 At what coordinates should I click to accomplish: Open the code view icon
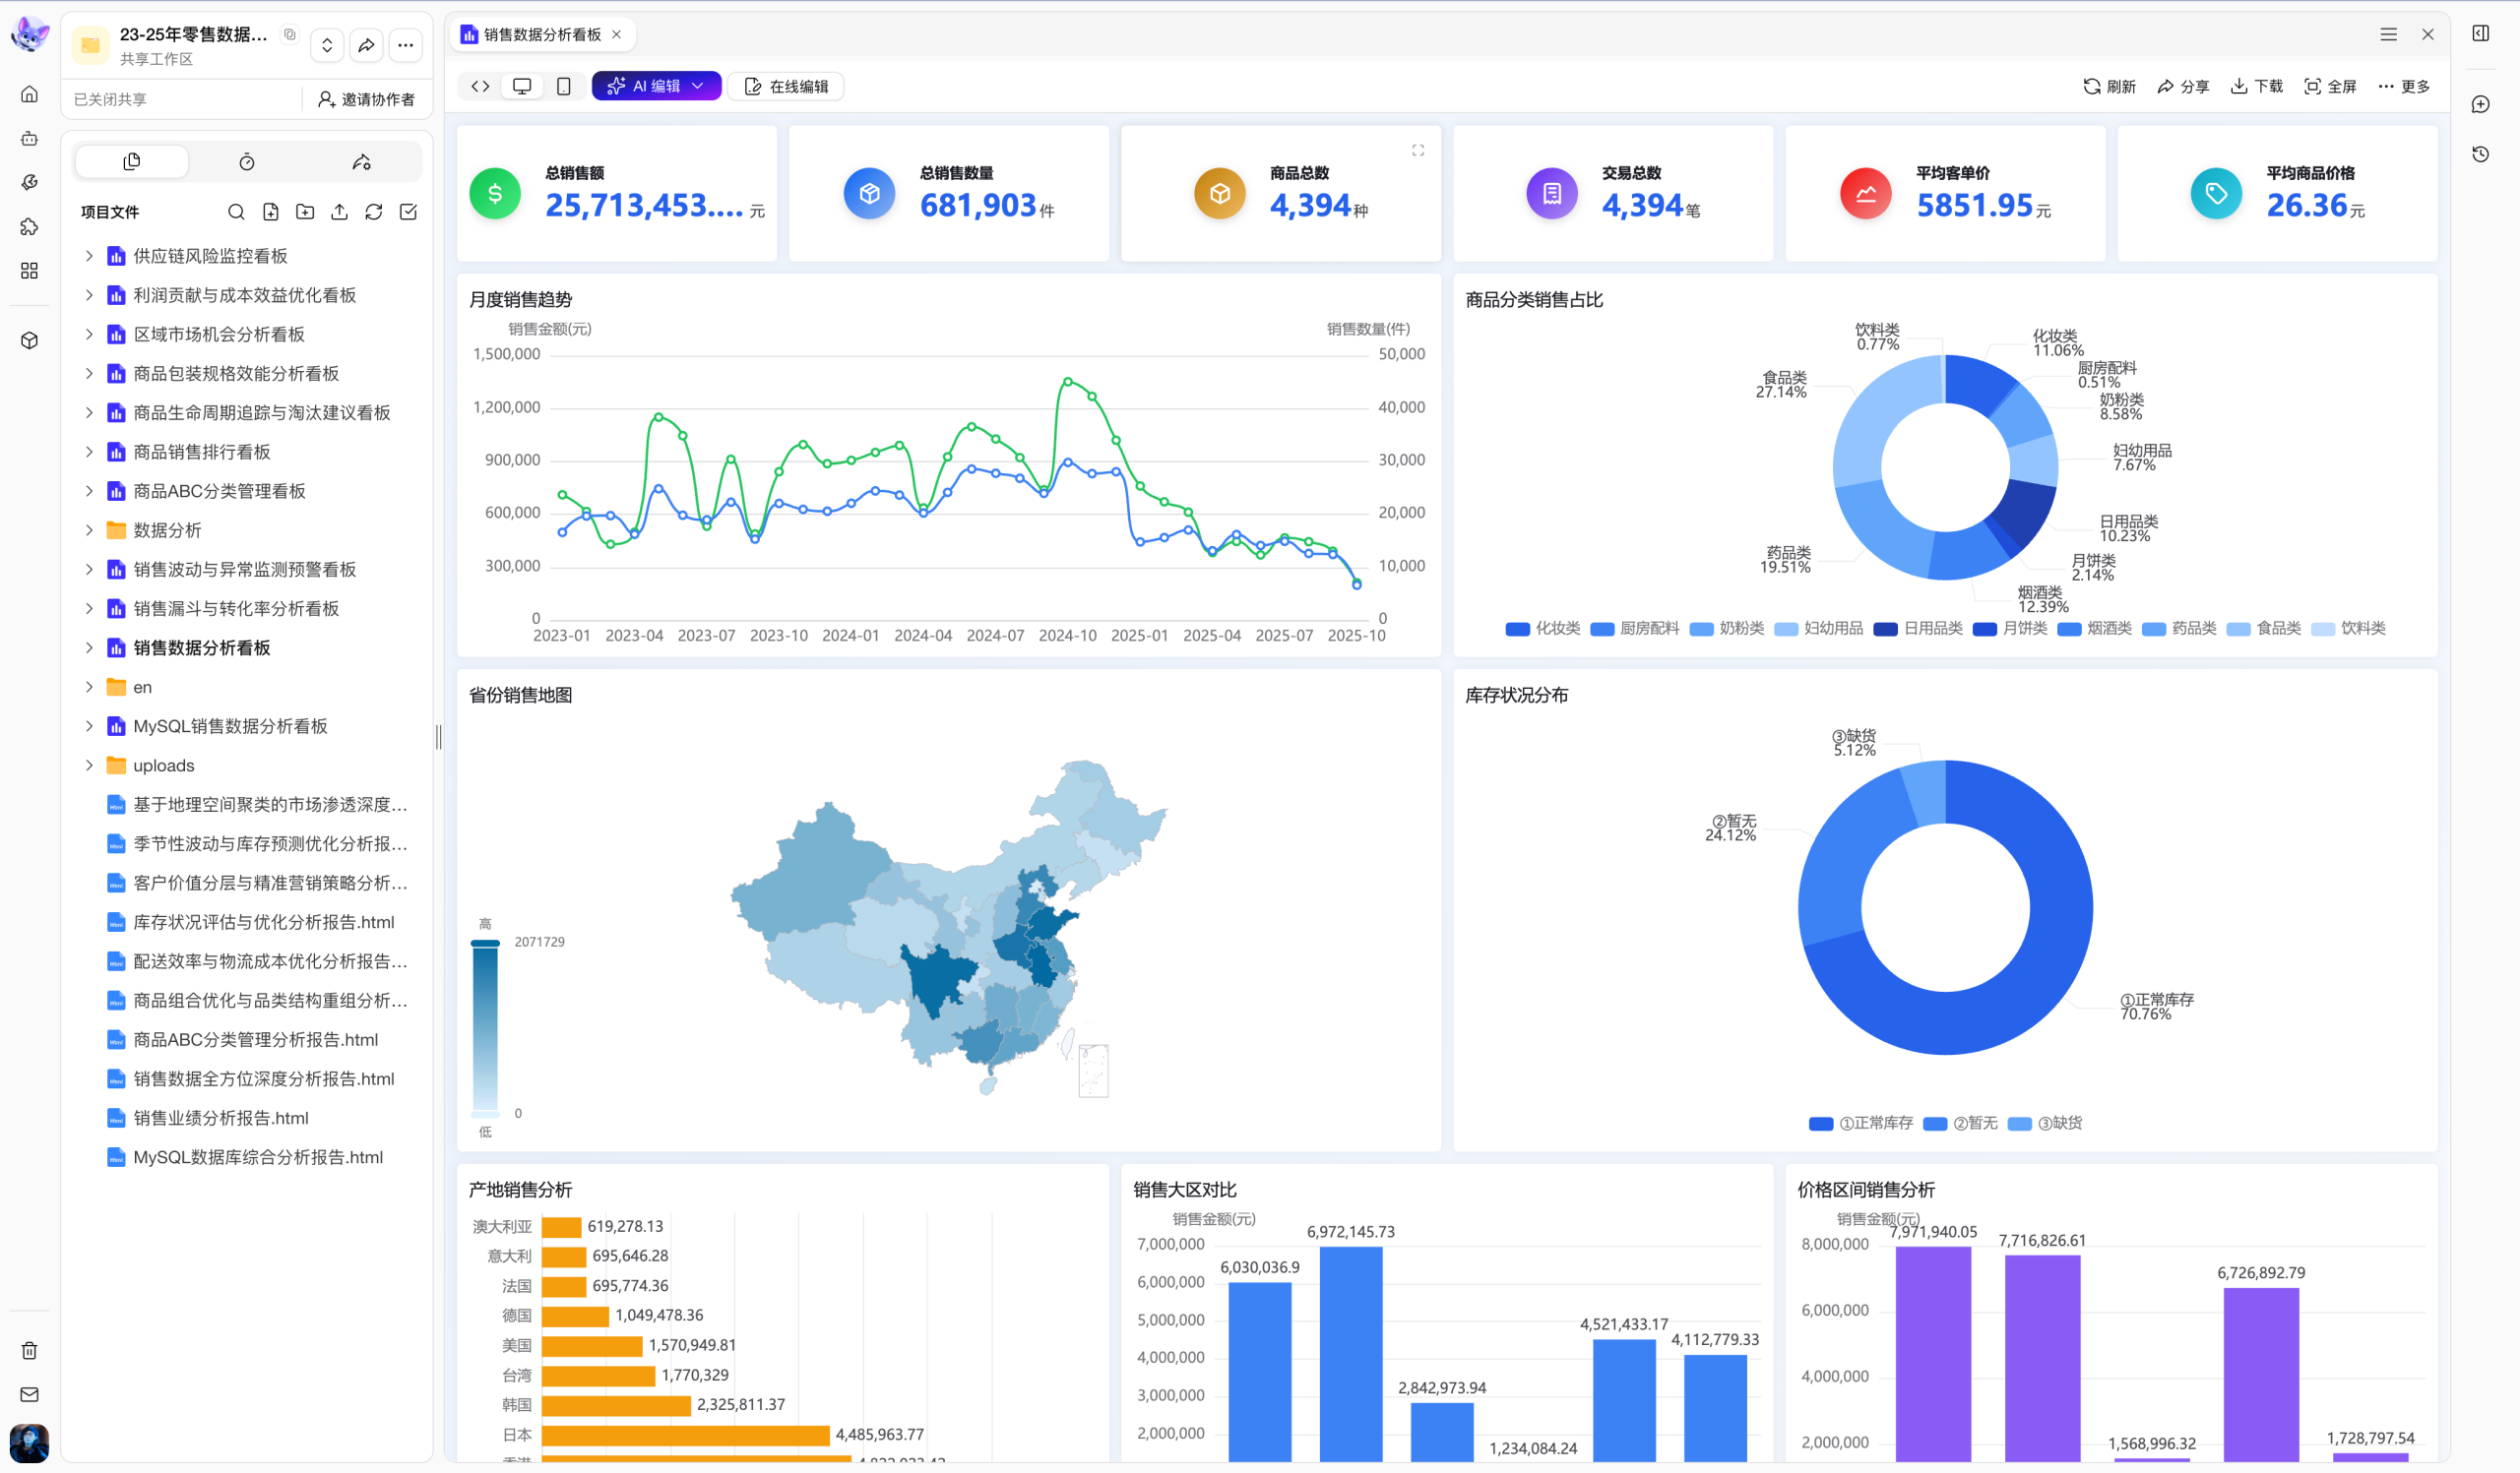480,86
